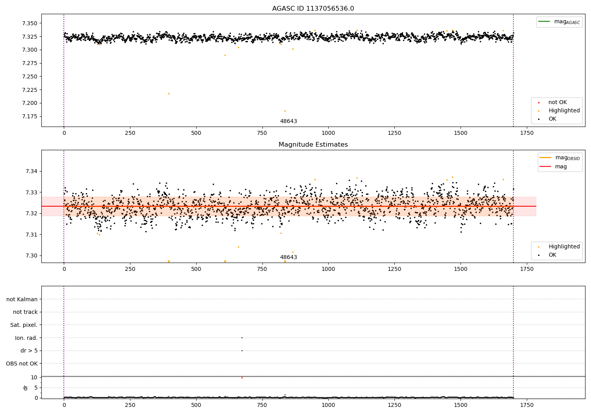Click the 'Ion. rad.' row label
The image size is (591, 414).
(26, 338)
